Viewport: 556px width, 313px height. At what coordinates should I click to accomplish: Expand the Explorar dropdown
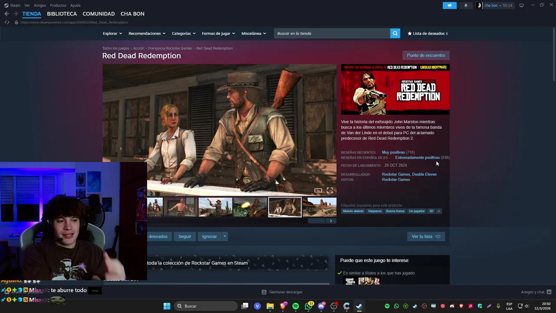pyautogui.click(x=112, y=33)
